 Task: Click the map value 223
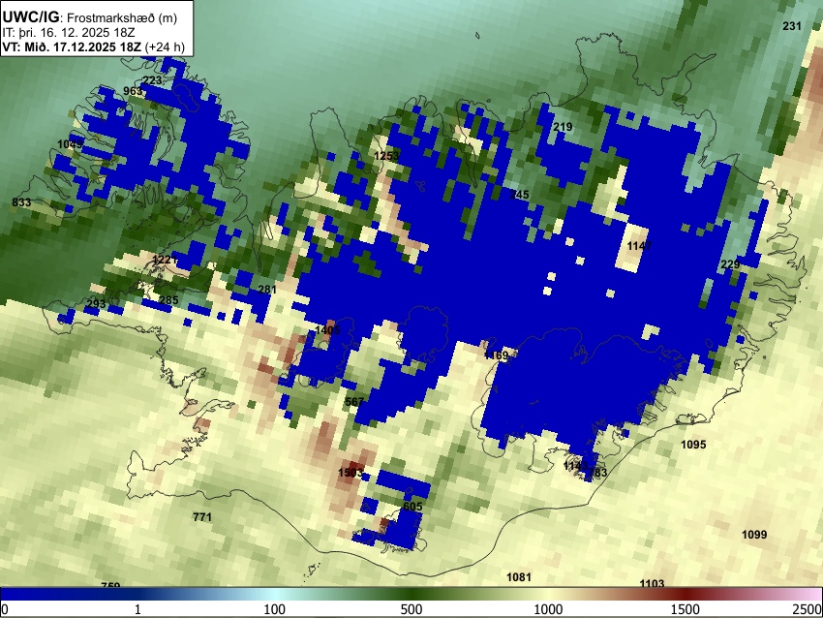152,80
